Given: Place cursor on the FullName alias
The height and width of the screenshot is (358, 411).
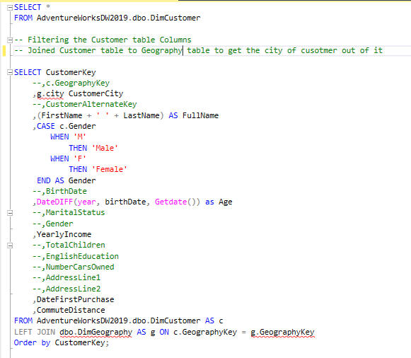Looking at the screenshot, I should 200,115.
